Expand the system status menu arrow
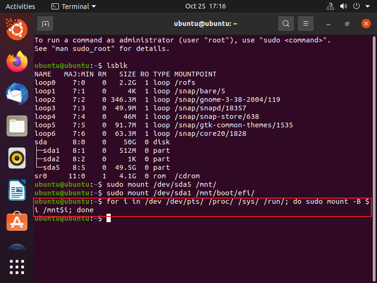This screenshot has width=377, height=283. (x=368, y=7)
